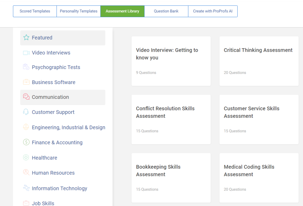Viewport: 303px width, 206px height.
Task: Click the Finance & Accounting dollar icon
Action: coord(26,142)
